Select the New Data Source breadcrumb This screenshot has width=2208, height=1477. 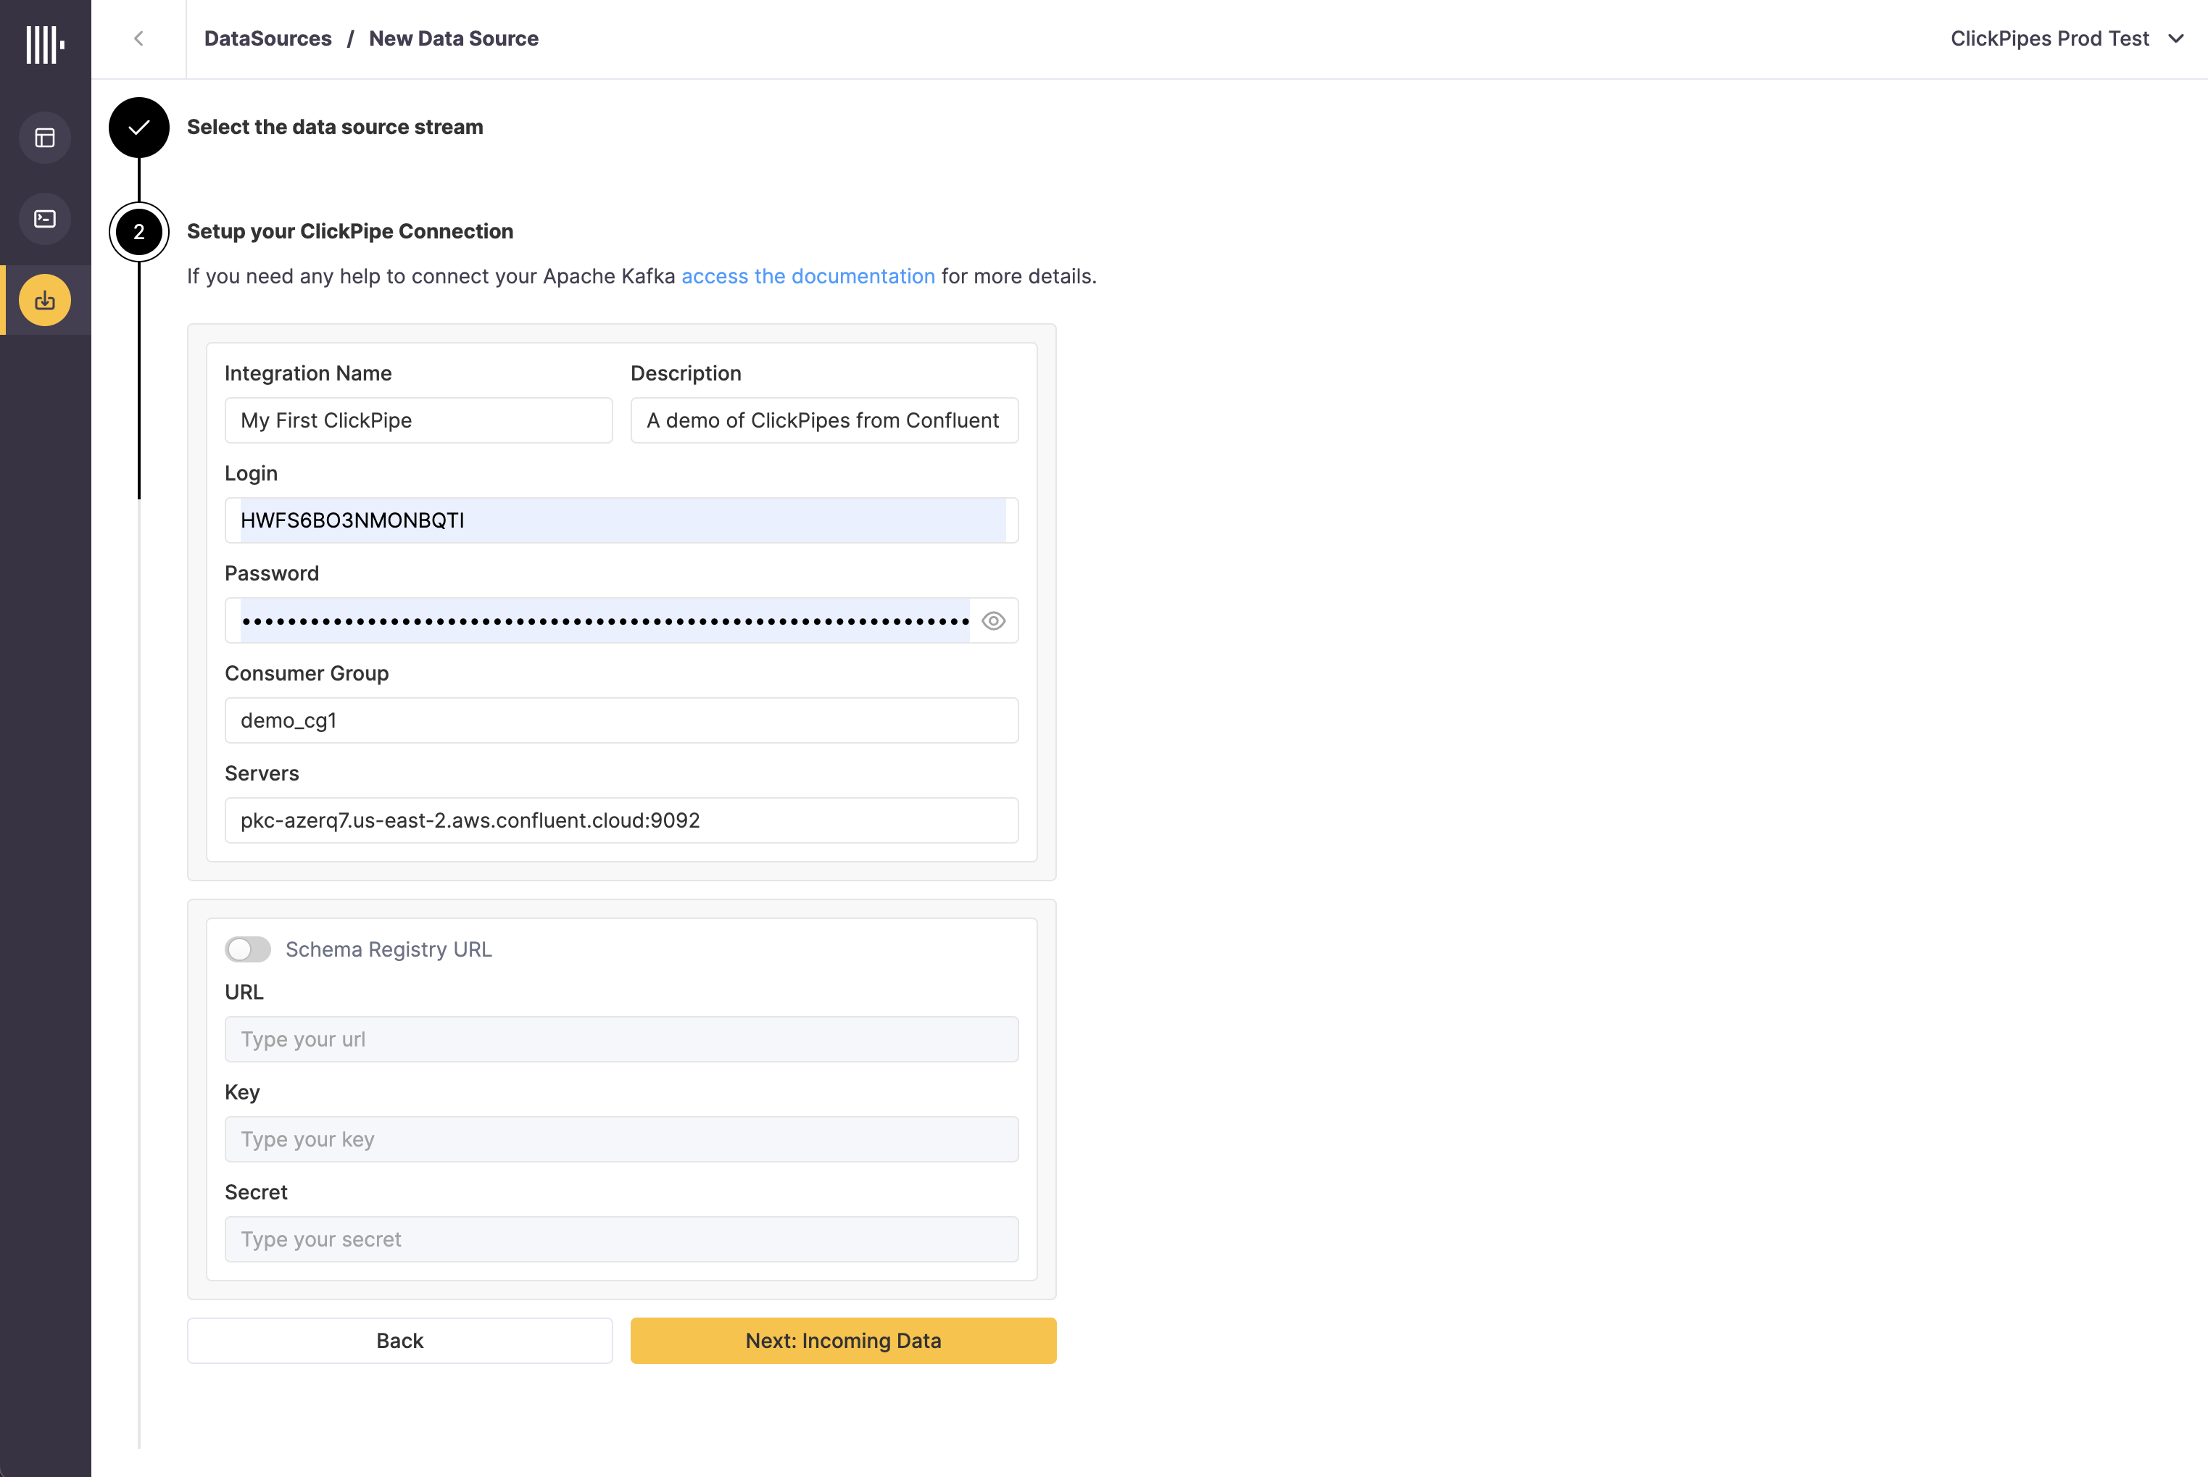click(453, 38)
